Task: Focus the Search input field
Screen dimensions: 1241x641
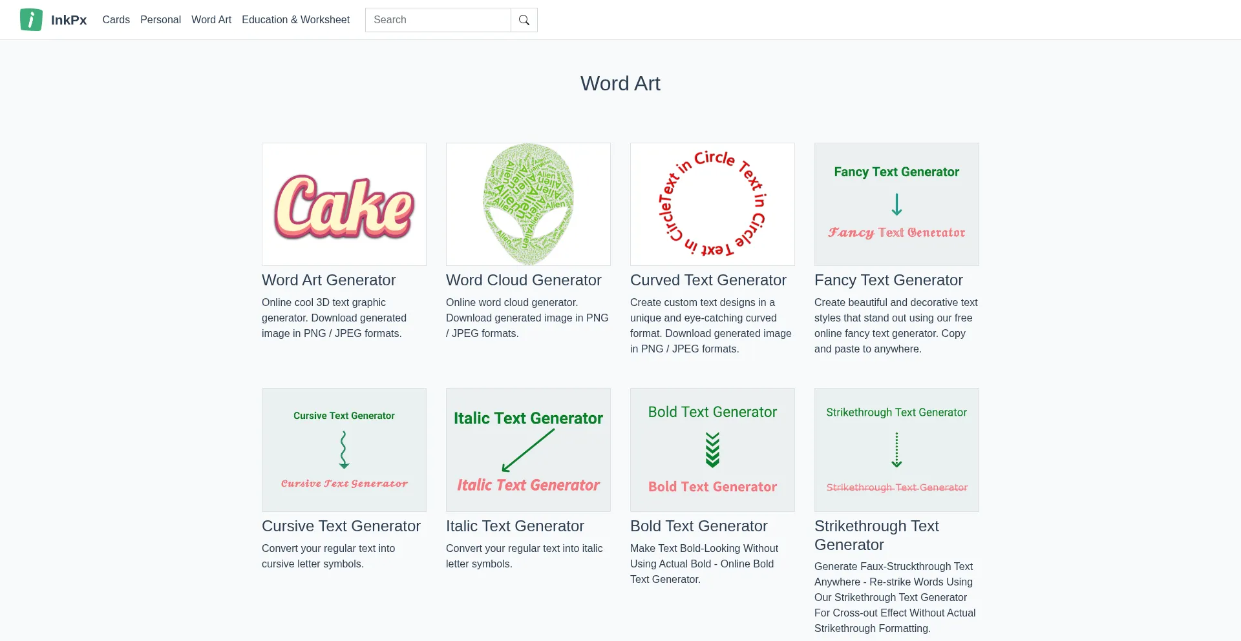Action: [438, 20]
